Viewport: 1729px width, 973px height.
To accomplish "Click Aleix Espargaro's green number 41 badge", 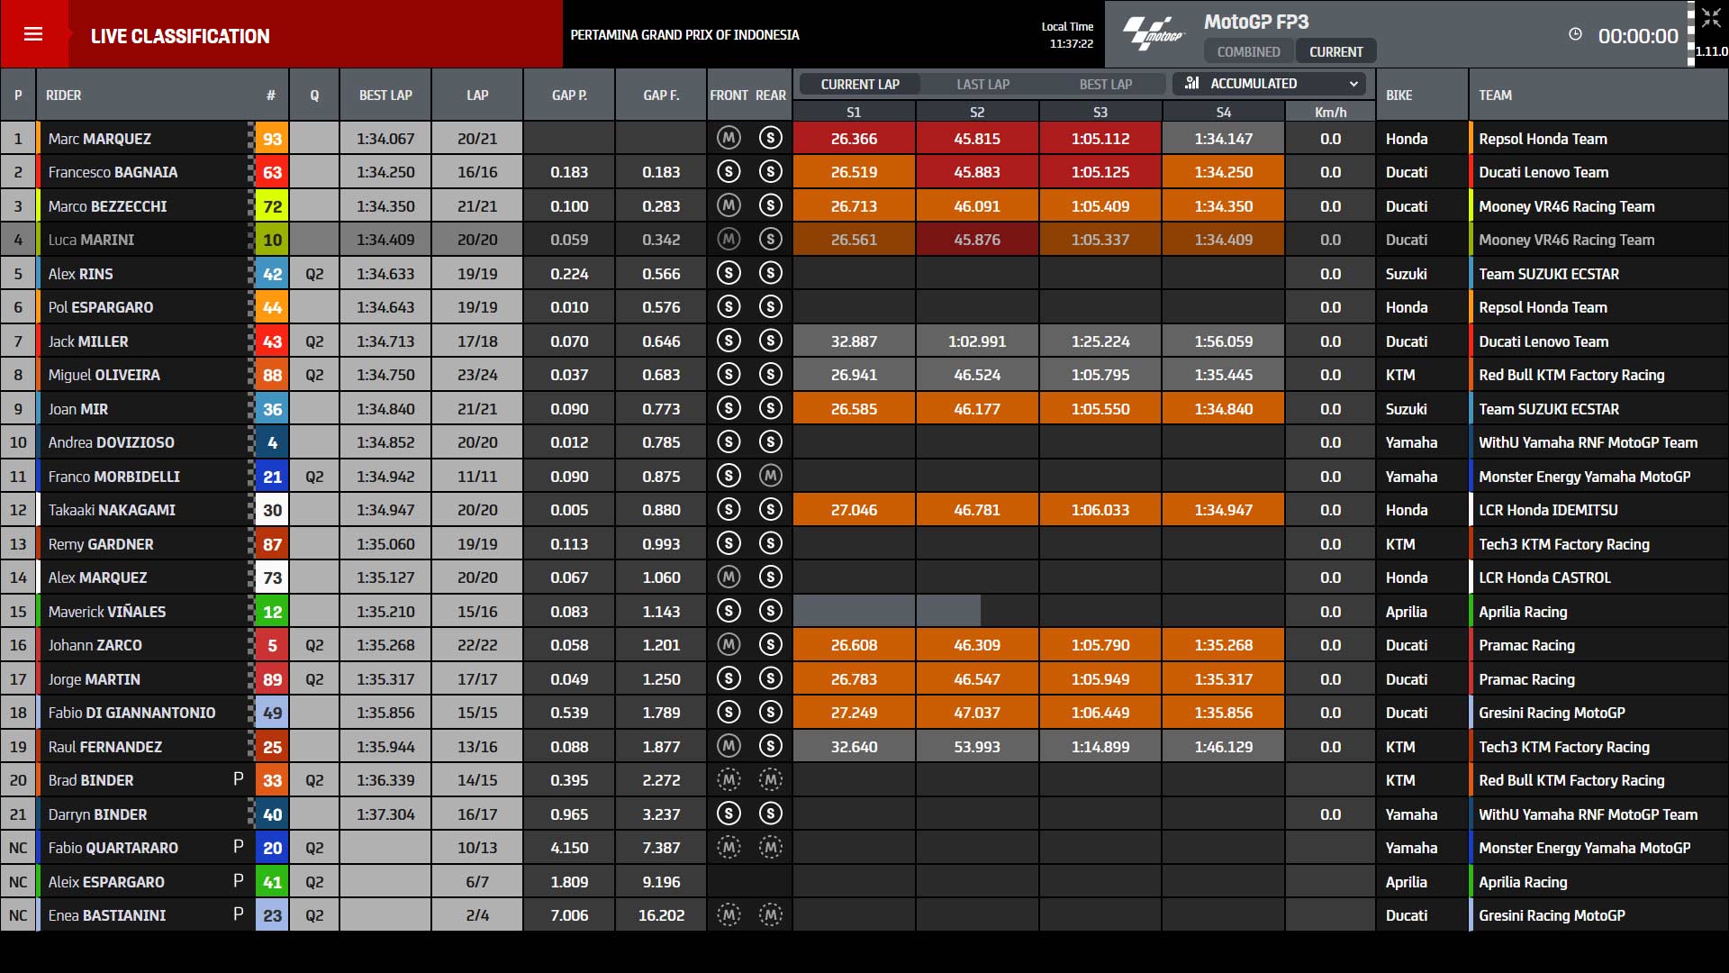I will [272, 882].
